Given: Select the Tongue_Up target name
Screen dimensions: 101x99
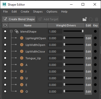Looking at the screenshot, I should tap(33, 58).
